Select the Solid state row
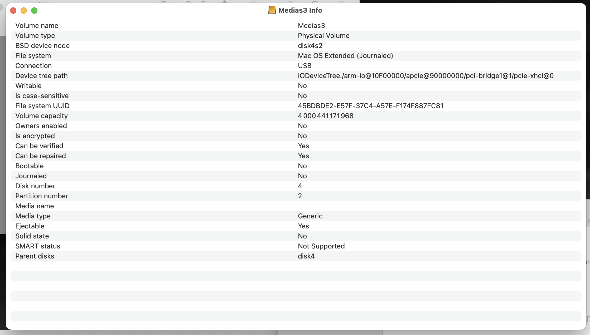This screenshot has height=335, width=590. click(x=32, y=236)
